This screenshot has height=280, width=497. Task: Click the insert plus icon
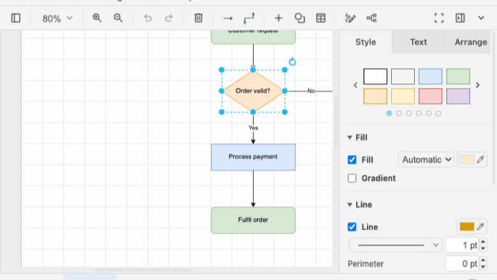coord(278,18)
